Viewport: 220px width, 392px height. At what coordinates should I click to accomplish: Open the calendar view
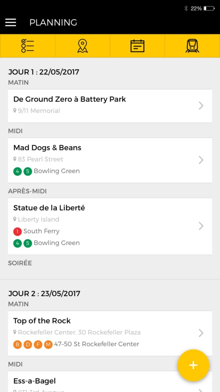[137, 46]
